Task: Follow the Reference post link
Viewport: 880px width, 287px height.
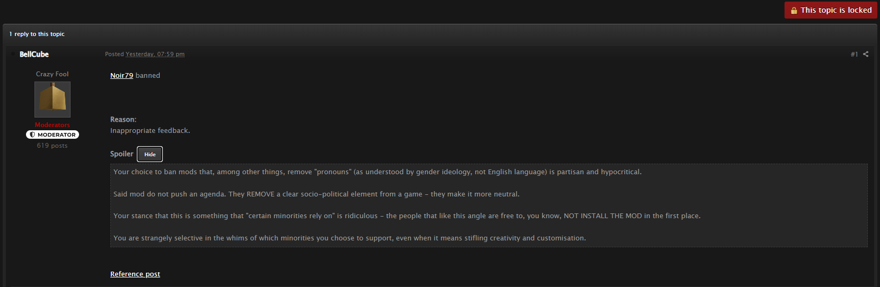Action: tap(135, 274)
